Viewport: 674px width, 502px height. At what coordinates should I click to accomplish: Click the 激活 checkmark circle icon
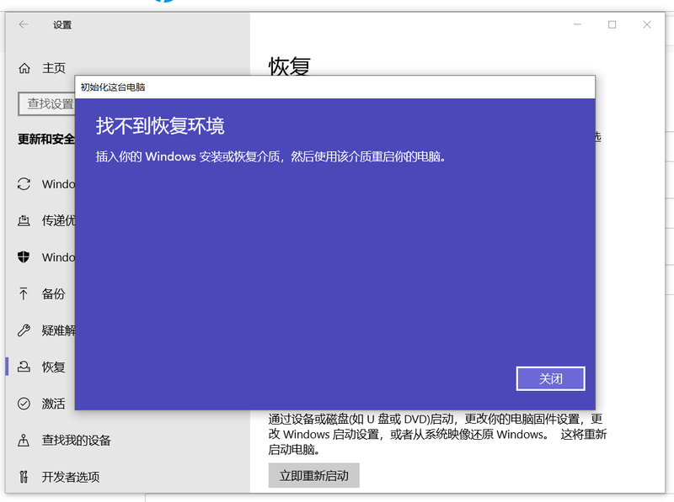pyautogui.click(x=24, y=404)
